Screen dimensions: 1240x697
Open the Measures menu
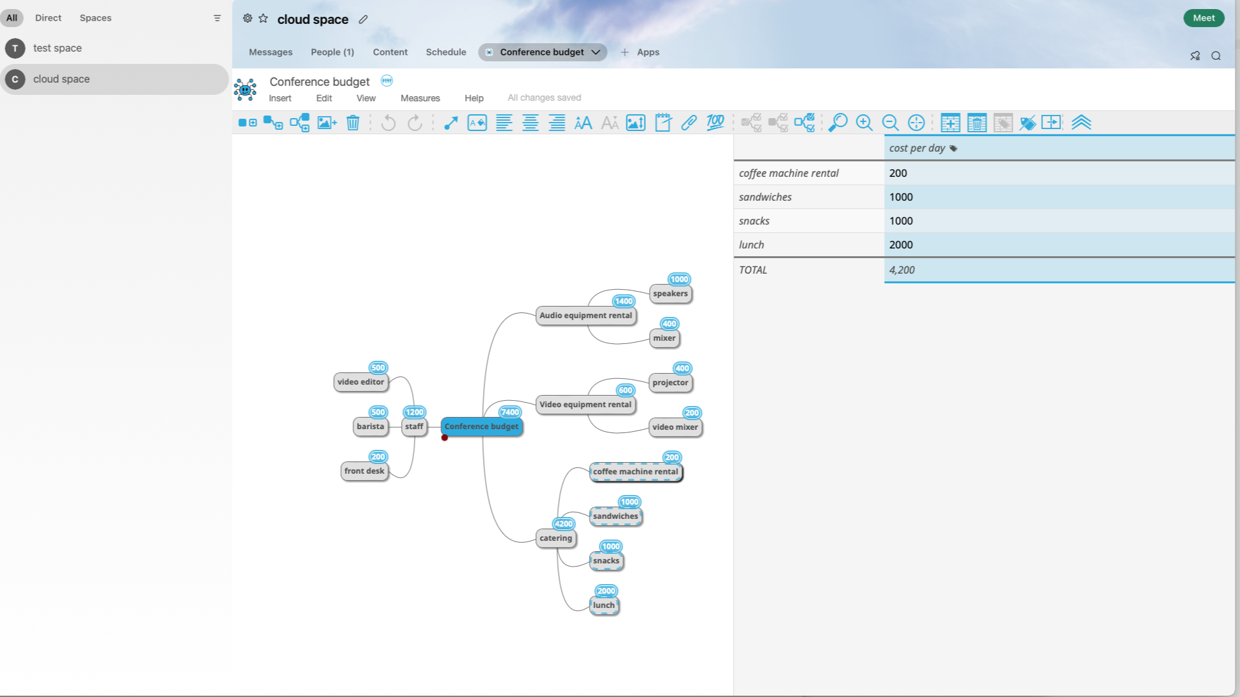[420, 98]
